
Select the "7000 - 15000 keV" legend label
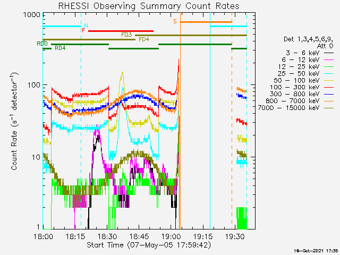288,108
